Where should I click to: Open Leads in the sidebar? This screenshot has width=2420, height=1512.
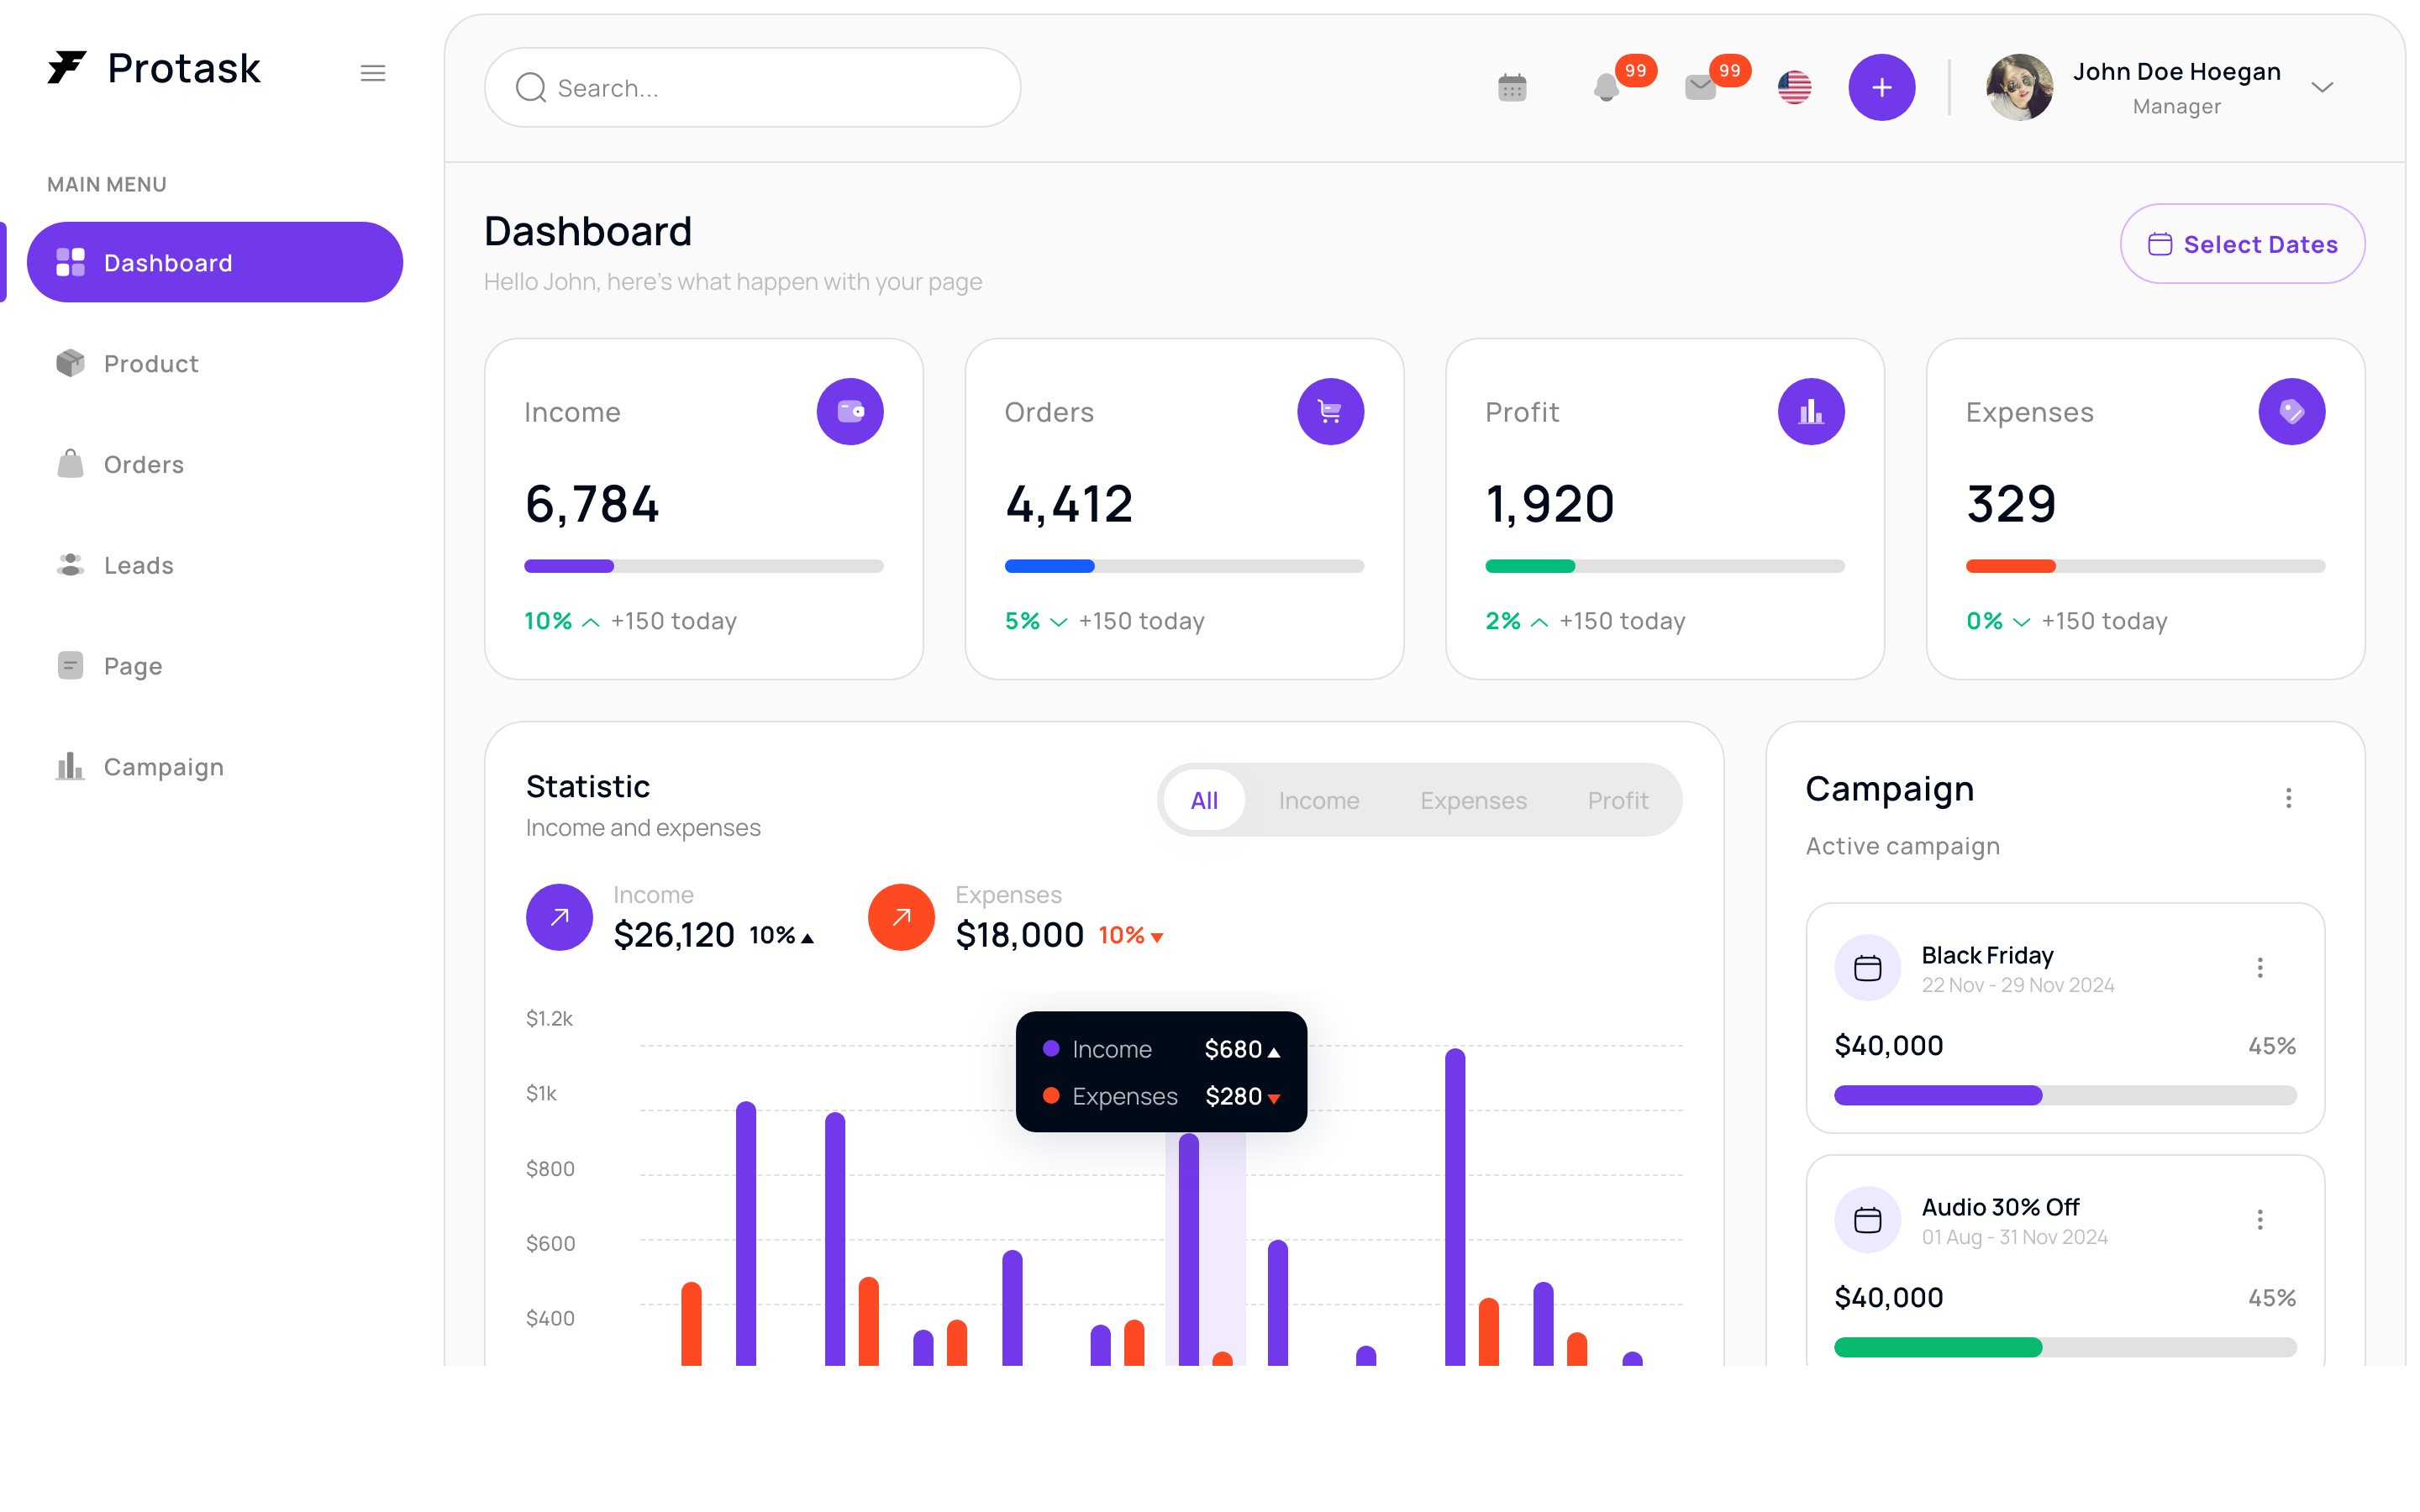[x=215, y=565]
